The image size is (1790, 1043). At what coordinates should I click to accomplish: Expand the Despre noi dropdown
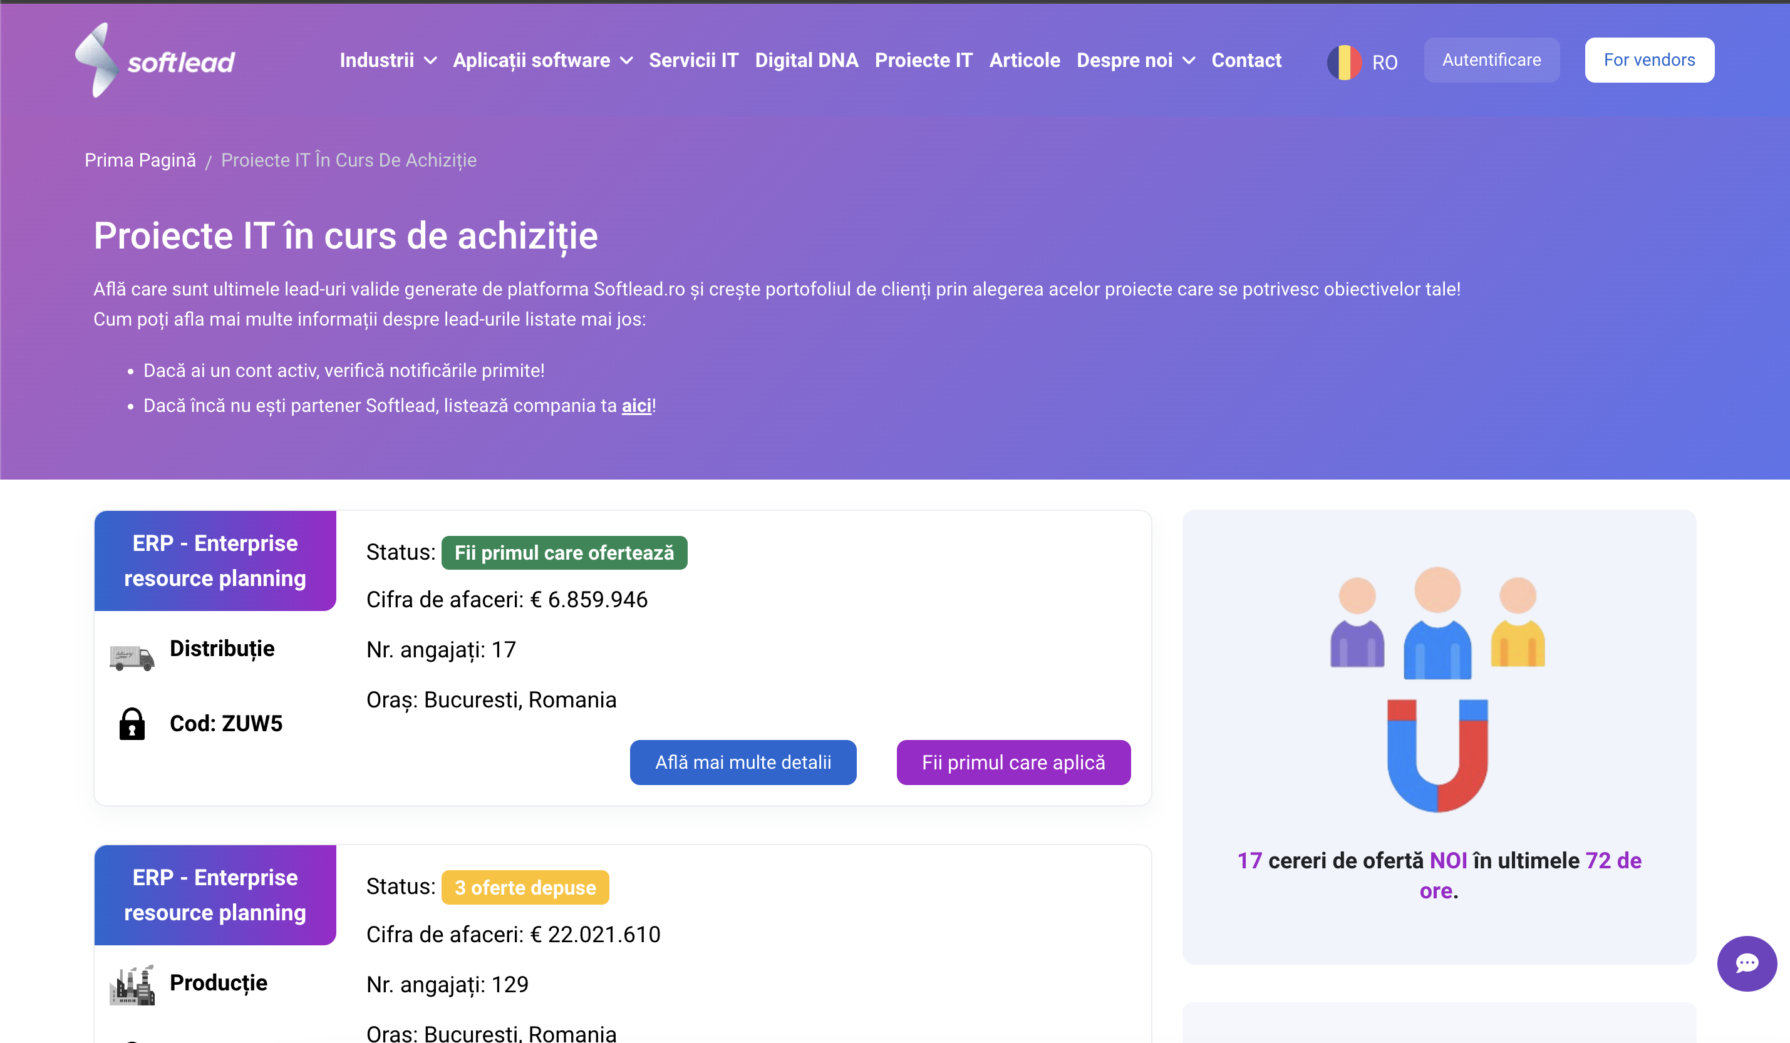(1135, 60)
